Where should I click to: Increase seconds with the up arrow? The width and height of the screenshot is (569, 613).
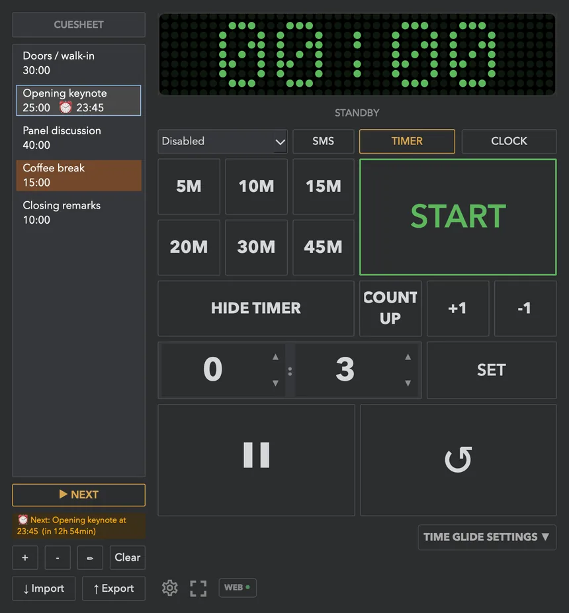coord(408,357)
